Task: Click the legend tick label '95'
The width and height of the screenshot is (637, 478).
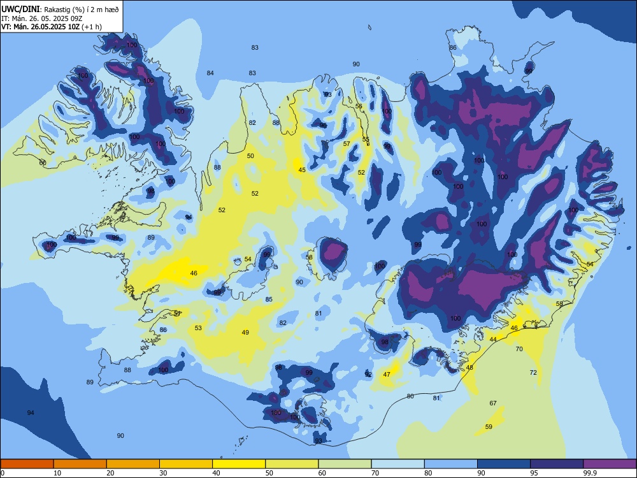Action: pos(534,473)
